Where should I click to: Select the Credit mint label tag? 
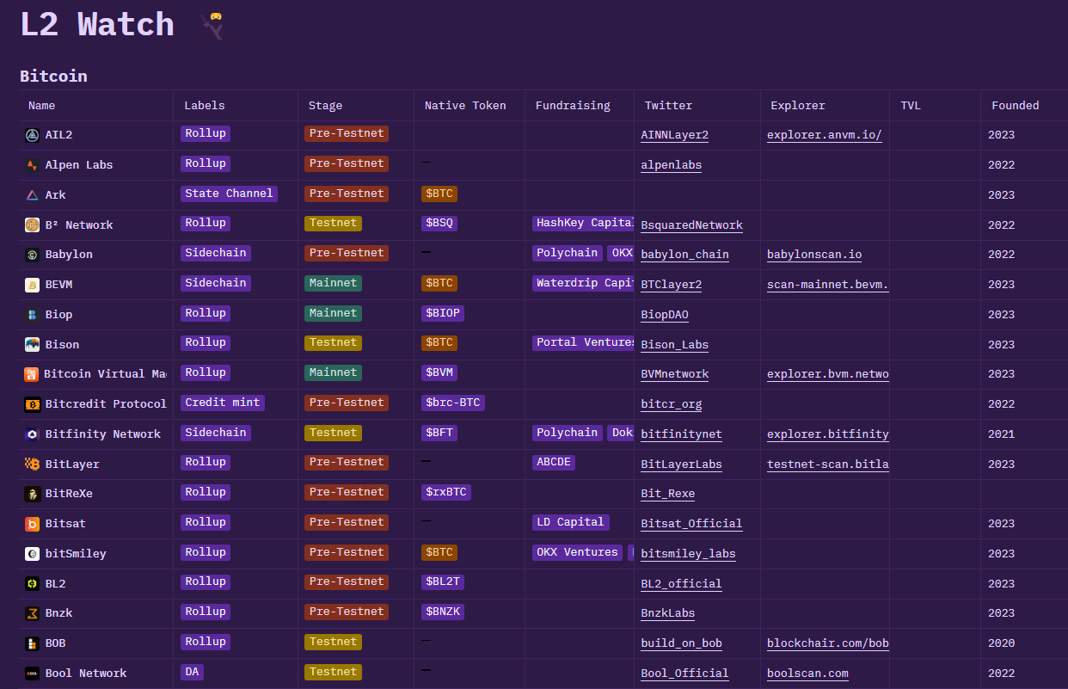[222, 403]
